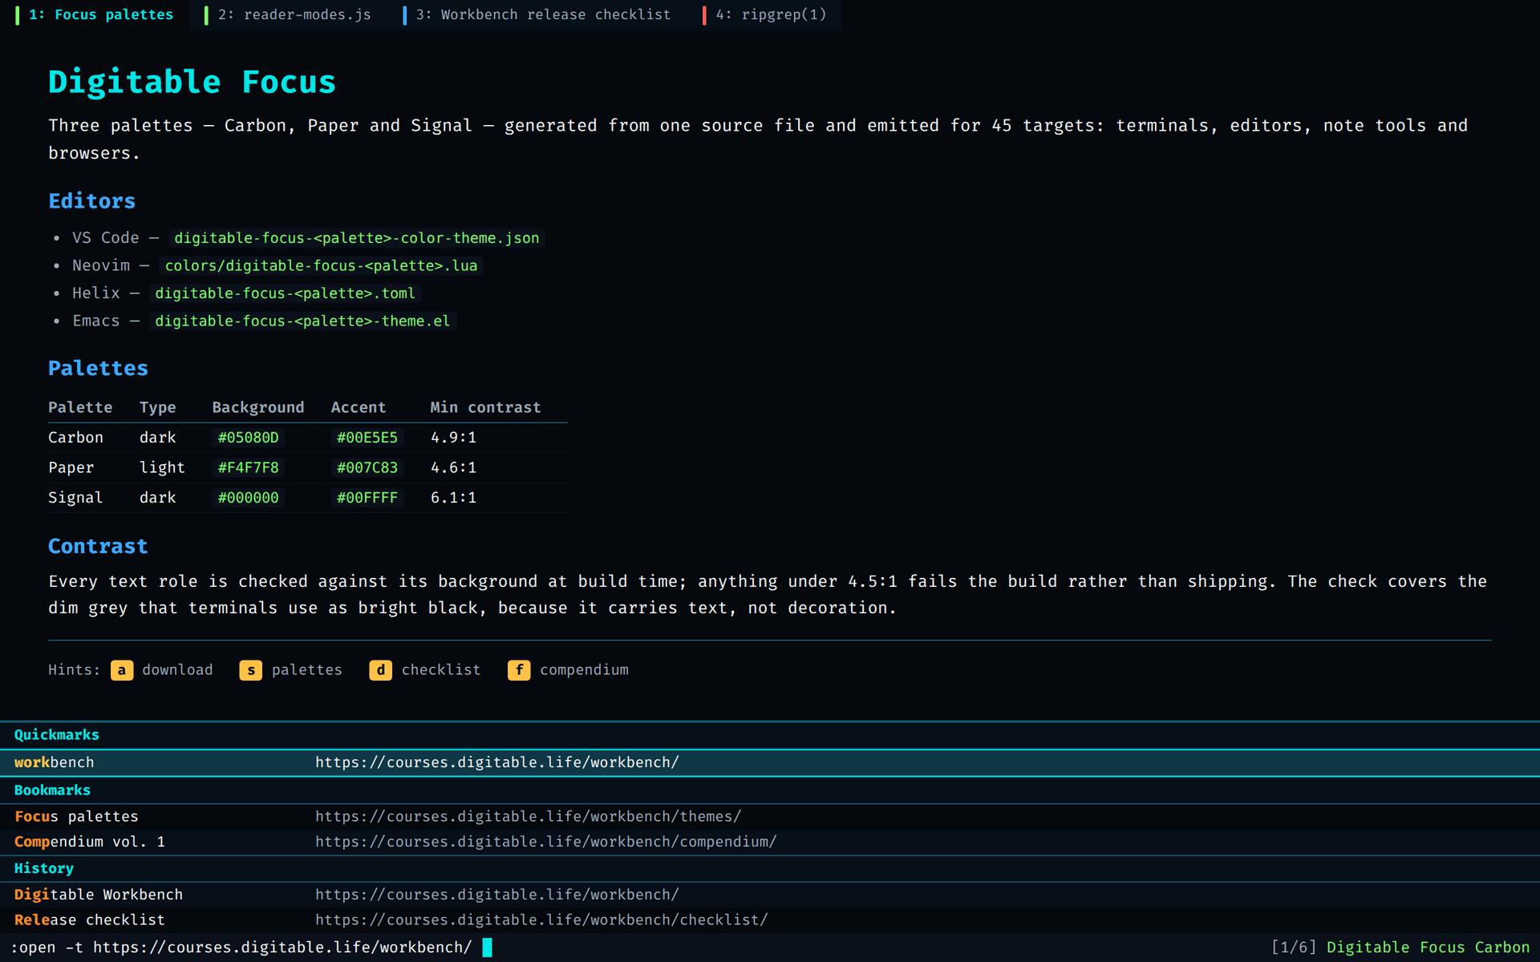Screen dimensions: 1540x962
Task: Click the Carbon palette name cell
Action: click(75, 438)
